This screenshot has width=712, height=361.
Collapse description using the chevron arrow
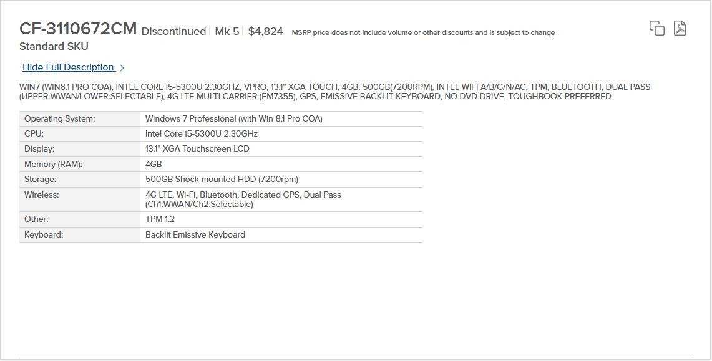tap(122, 67)
